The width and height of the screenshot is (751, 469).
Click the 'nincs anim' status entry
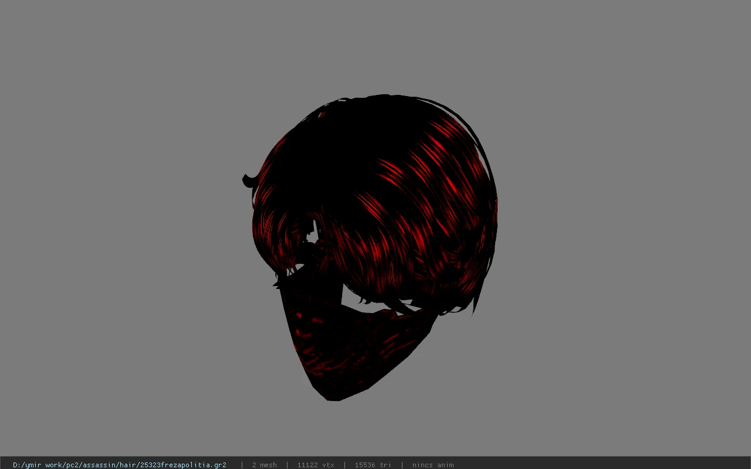click(x=433, y=465)
